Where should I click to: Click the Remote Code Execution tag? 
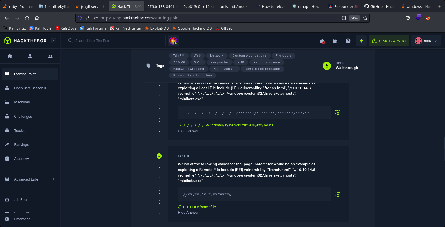coord(193,75)
